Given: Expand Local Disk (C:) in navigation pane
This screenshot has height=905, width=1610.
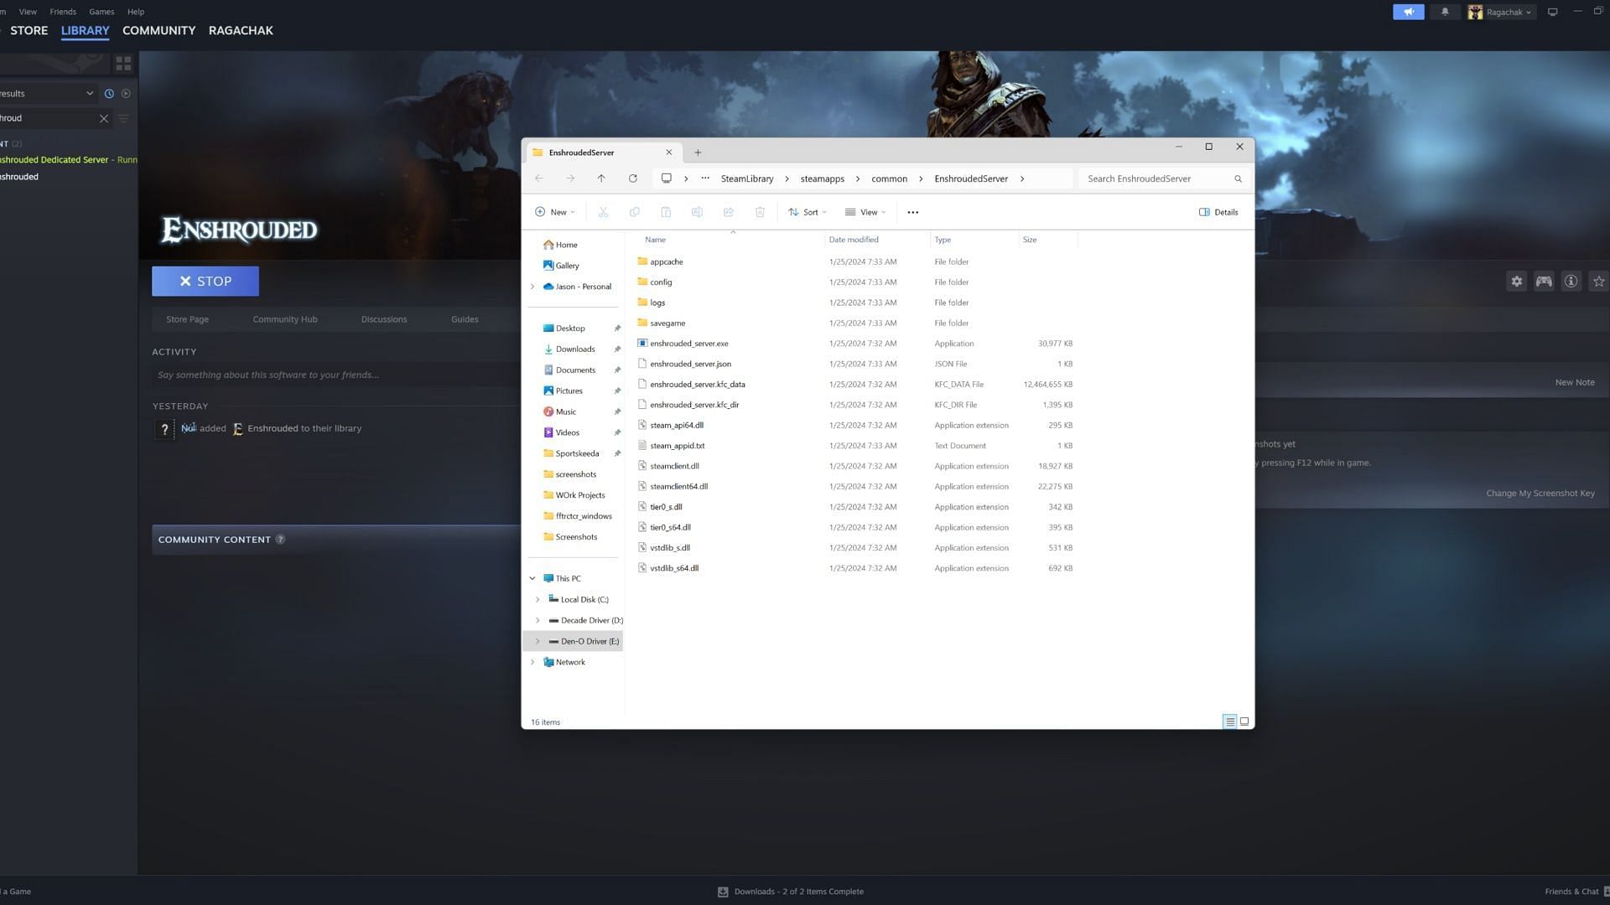Looking at the screenshot, I should [x=538, y=599].
